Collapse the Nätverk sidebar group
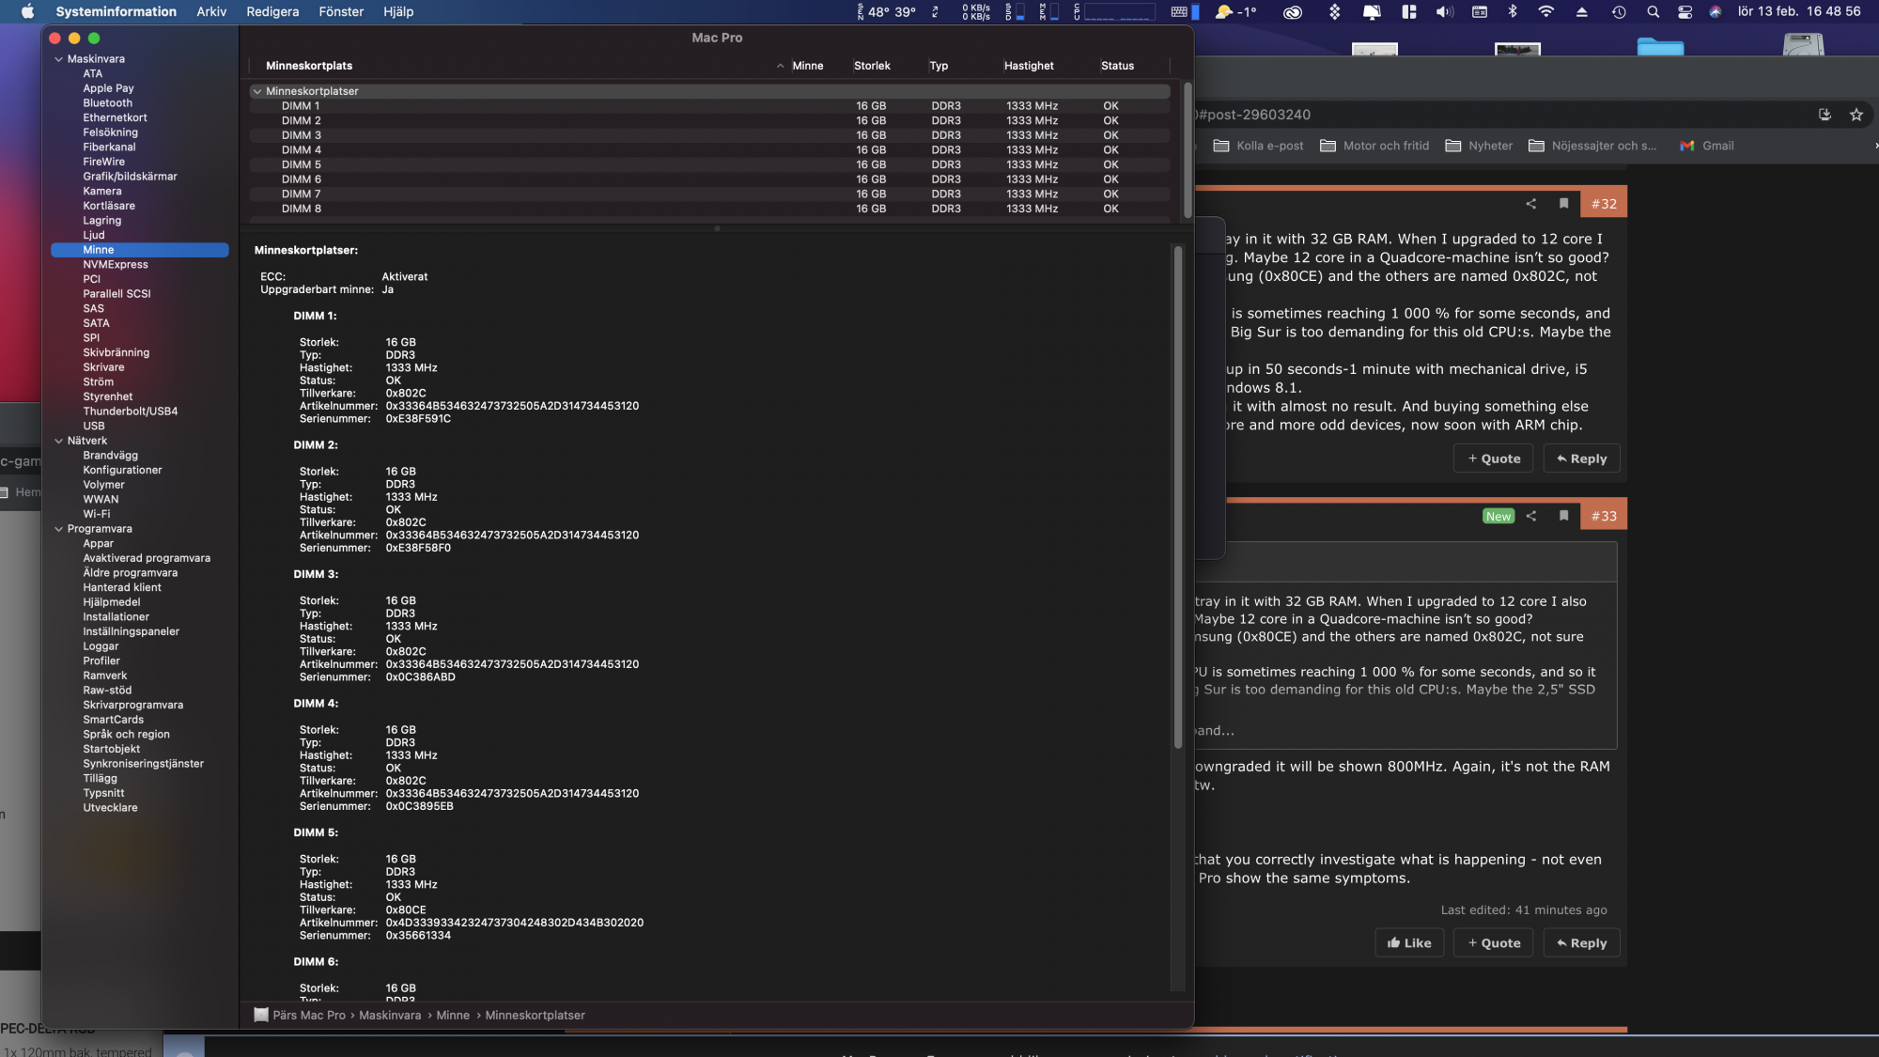This screenshot has width=1879, height=1057. point(58,441)
